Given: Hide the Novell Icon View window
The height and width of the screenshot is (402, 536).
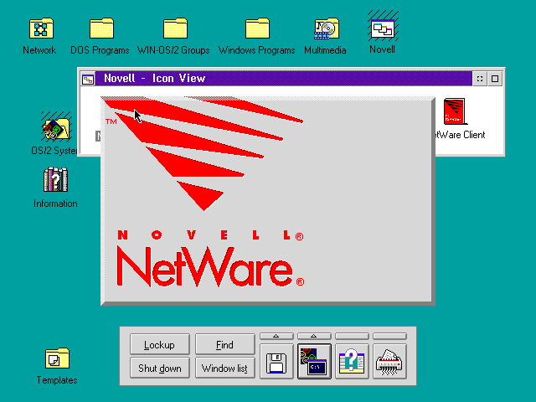Looking at the screenshot, I should [480, 79].
